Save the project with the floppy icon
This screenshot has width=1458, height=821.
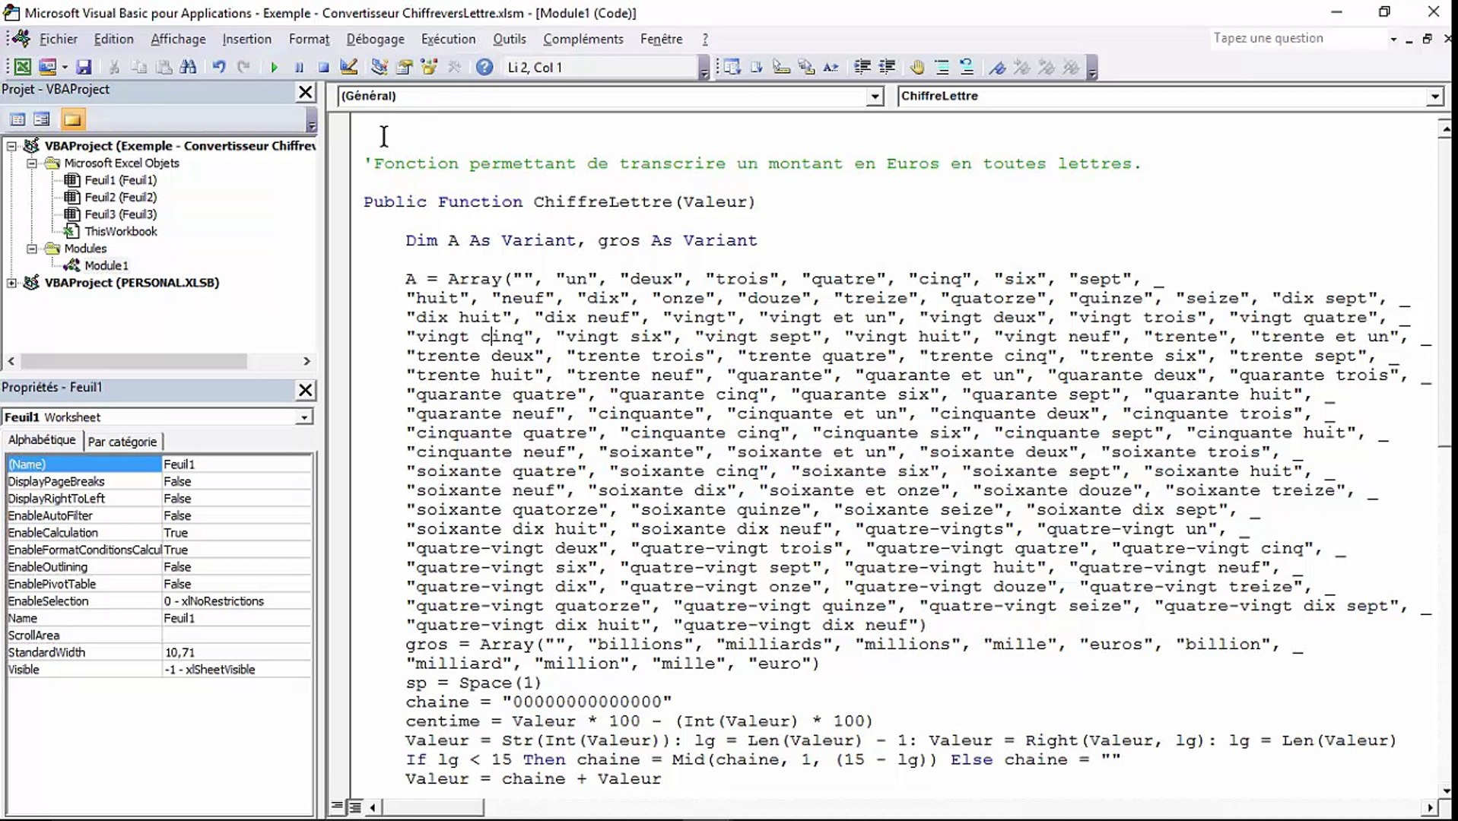click(84, 67)
